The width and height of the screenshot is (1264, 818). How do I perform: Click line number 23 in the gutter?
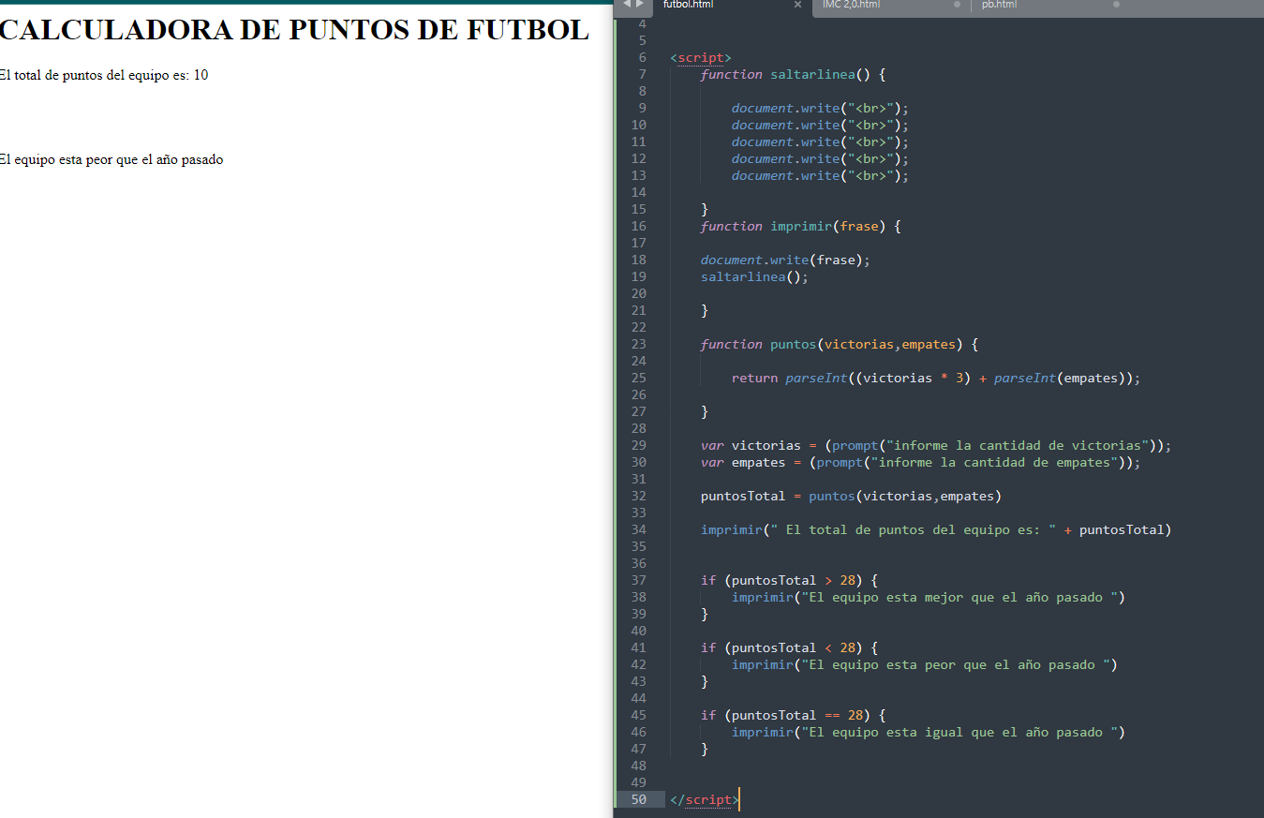pos(638,344)
